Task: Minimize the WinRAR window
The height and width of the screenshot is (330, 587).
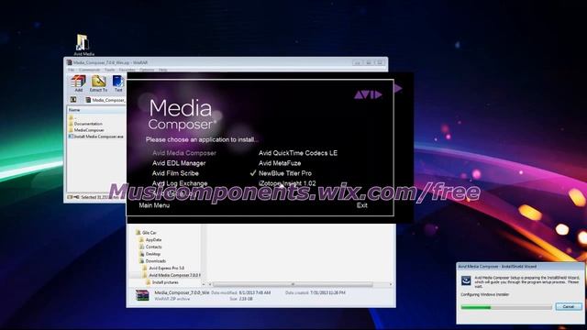Action: (358, 62)
